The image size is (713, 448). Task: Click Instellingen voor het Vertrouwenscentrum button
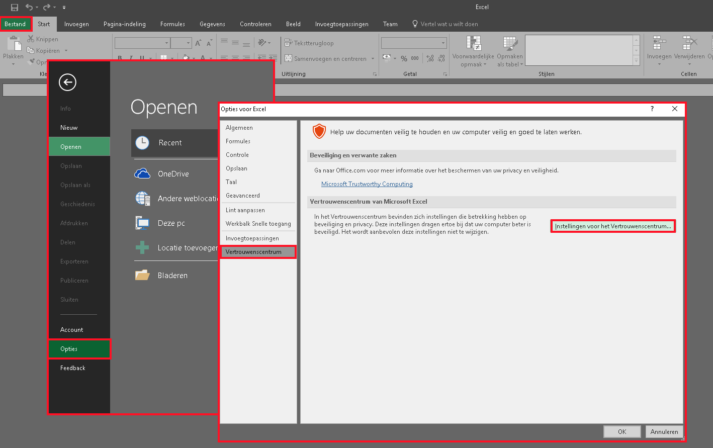tap(612, 226)
